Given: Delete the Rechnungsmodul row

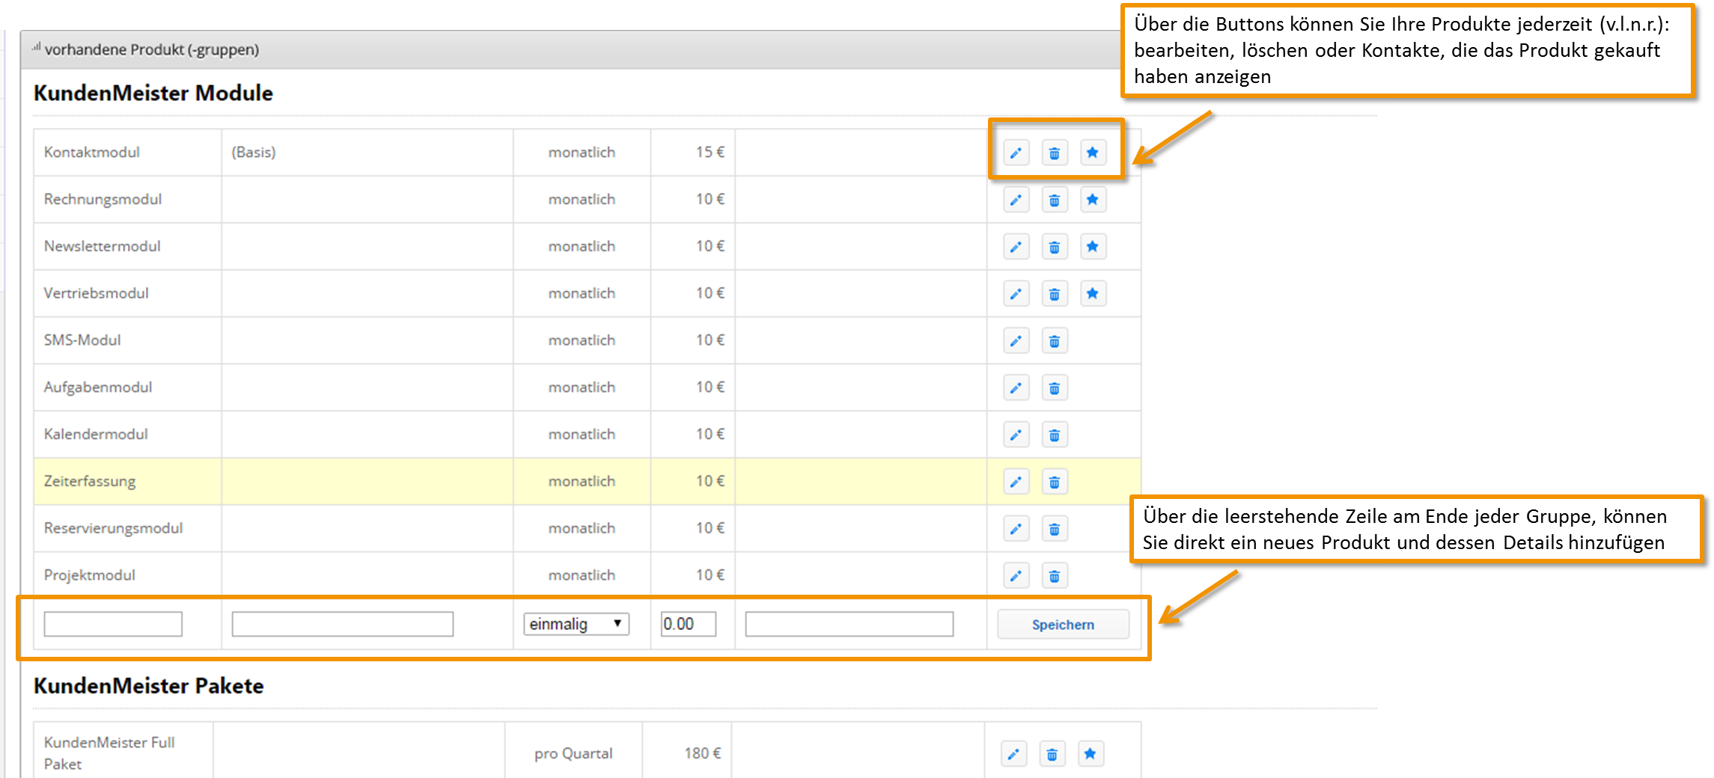Looking at the screenshot, I should tap(1054, 200).
